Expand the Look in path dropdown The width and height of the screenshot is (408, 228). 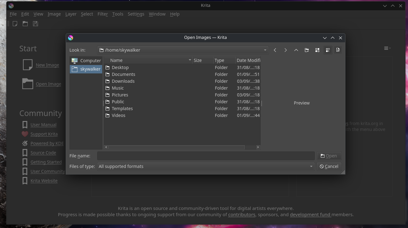(x=265, y=50)
